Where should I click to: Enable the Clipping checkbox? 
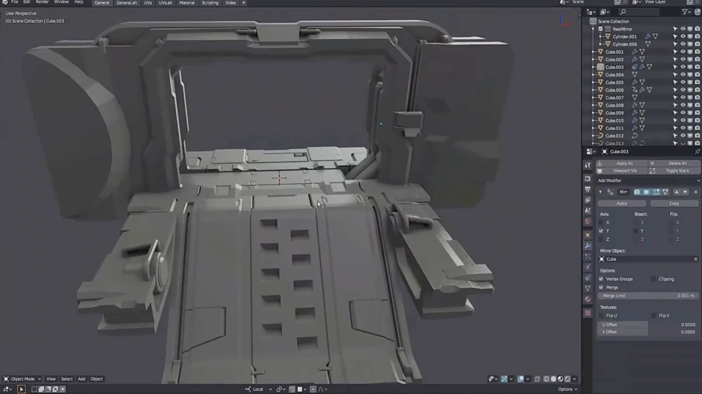tap(653, 279)
